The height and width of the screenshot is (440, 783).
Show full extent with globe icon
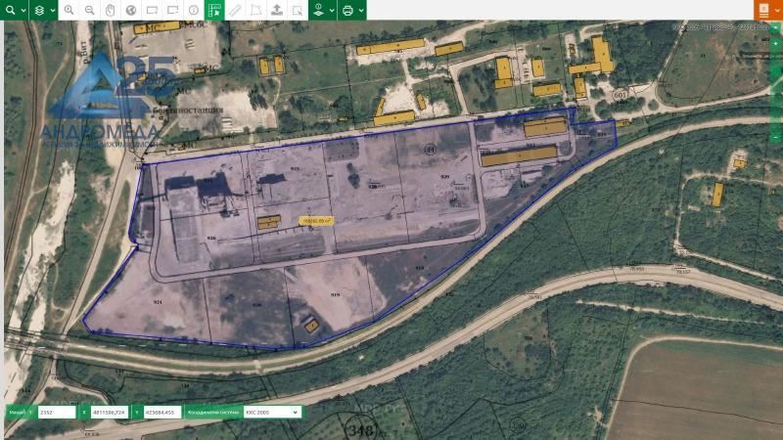(x=131, y=10)
